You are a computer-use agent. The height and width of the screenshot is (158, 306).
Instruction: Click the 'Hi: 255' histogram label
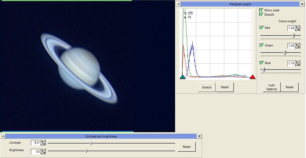188,13
